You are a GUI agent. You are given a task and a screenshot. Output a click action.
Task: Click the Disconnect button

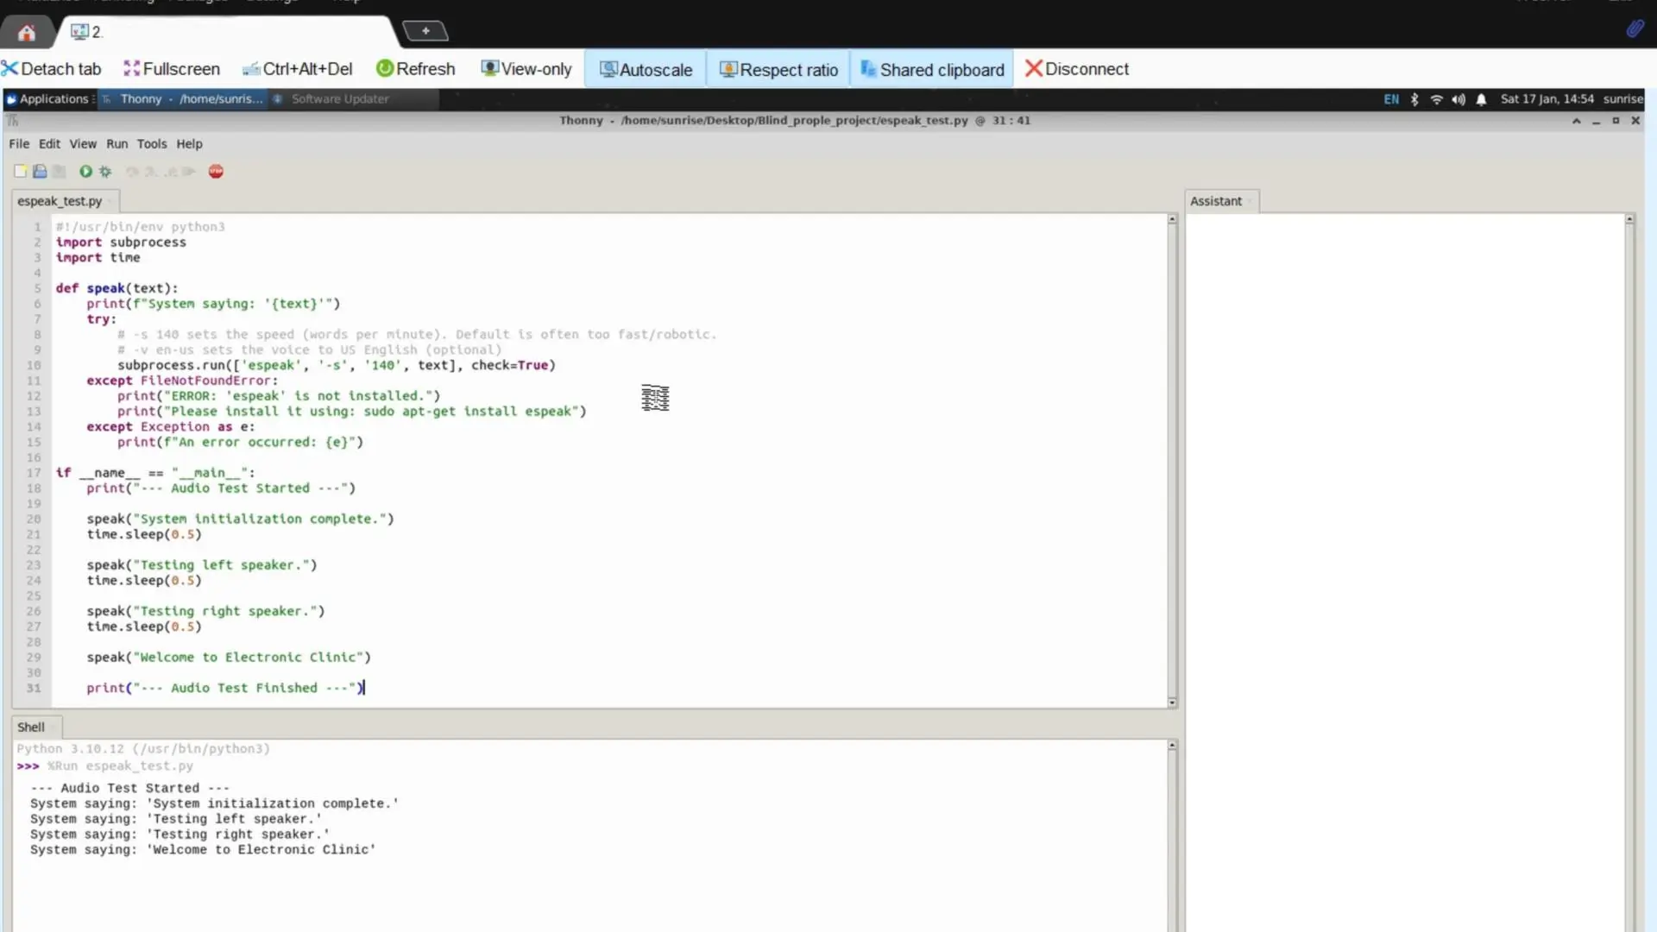click(x=1076, y=69)
